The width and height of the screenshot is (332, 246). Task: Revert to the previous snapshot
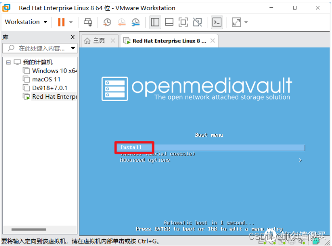[122, 22]
